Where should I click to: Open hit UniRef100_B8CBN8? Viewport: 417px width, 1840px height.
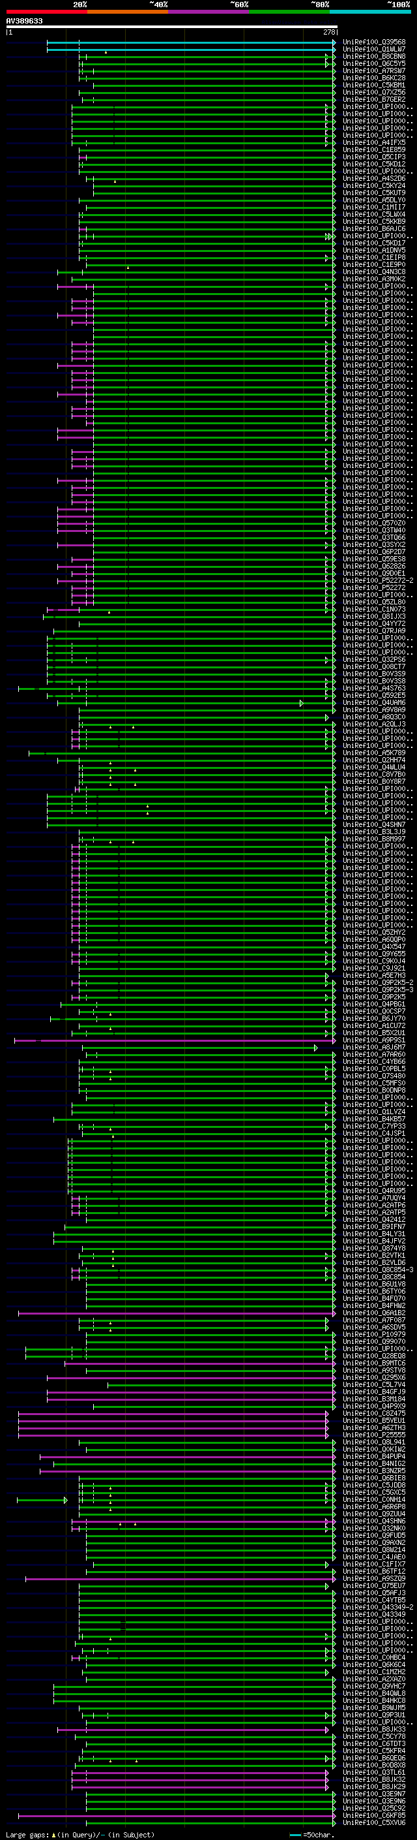(x=374, y=56)
